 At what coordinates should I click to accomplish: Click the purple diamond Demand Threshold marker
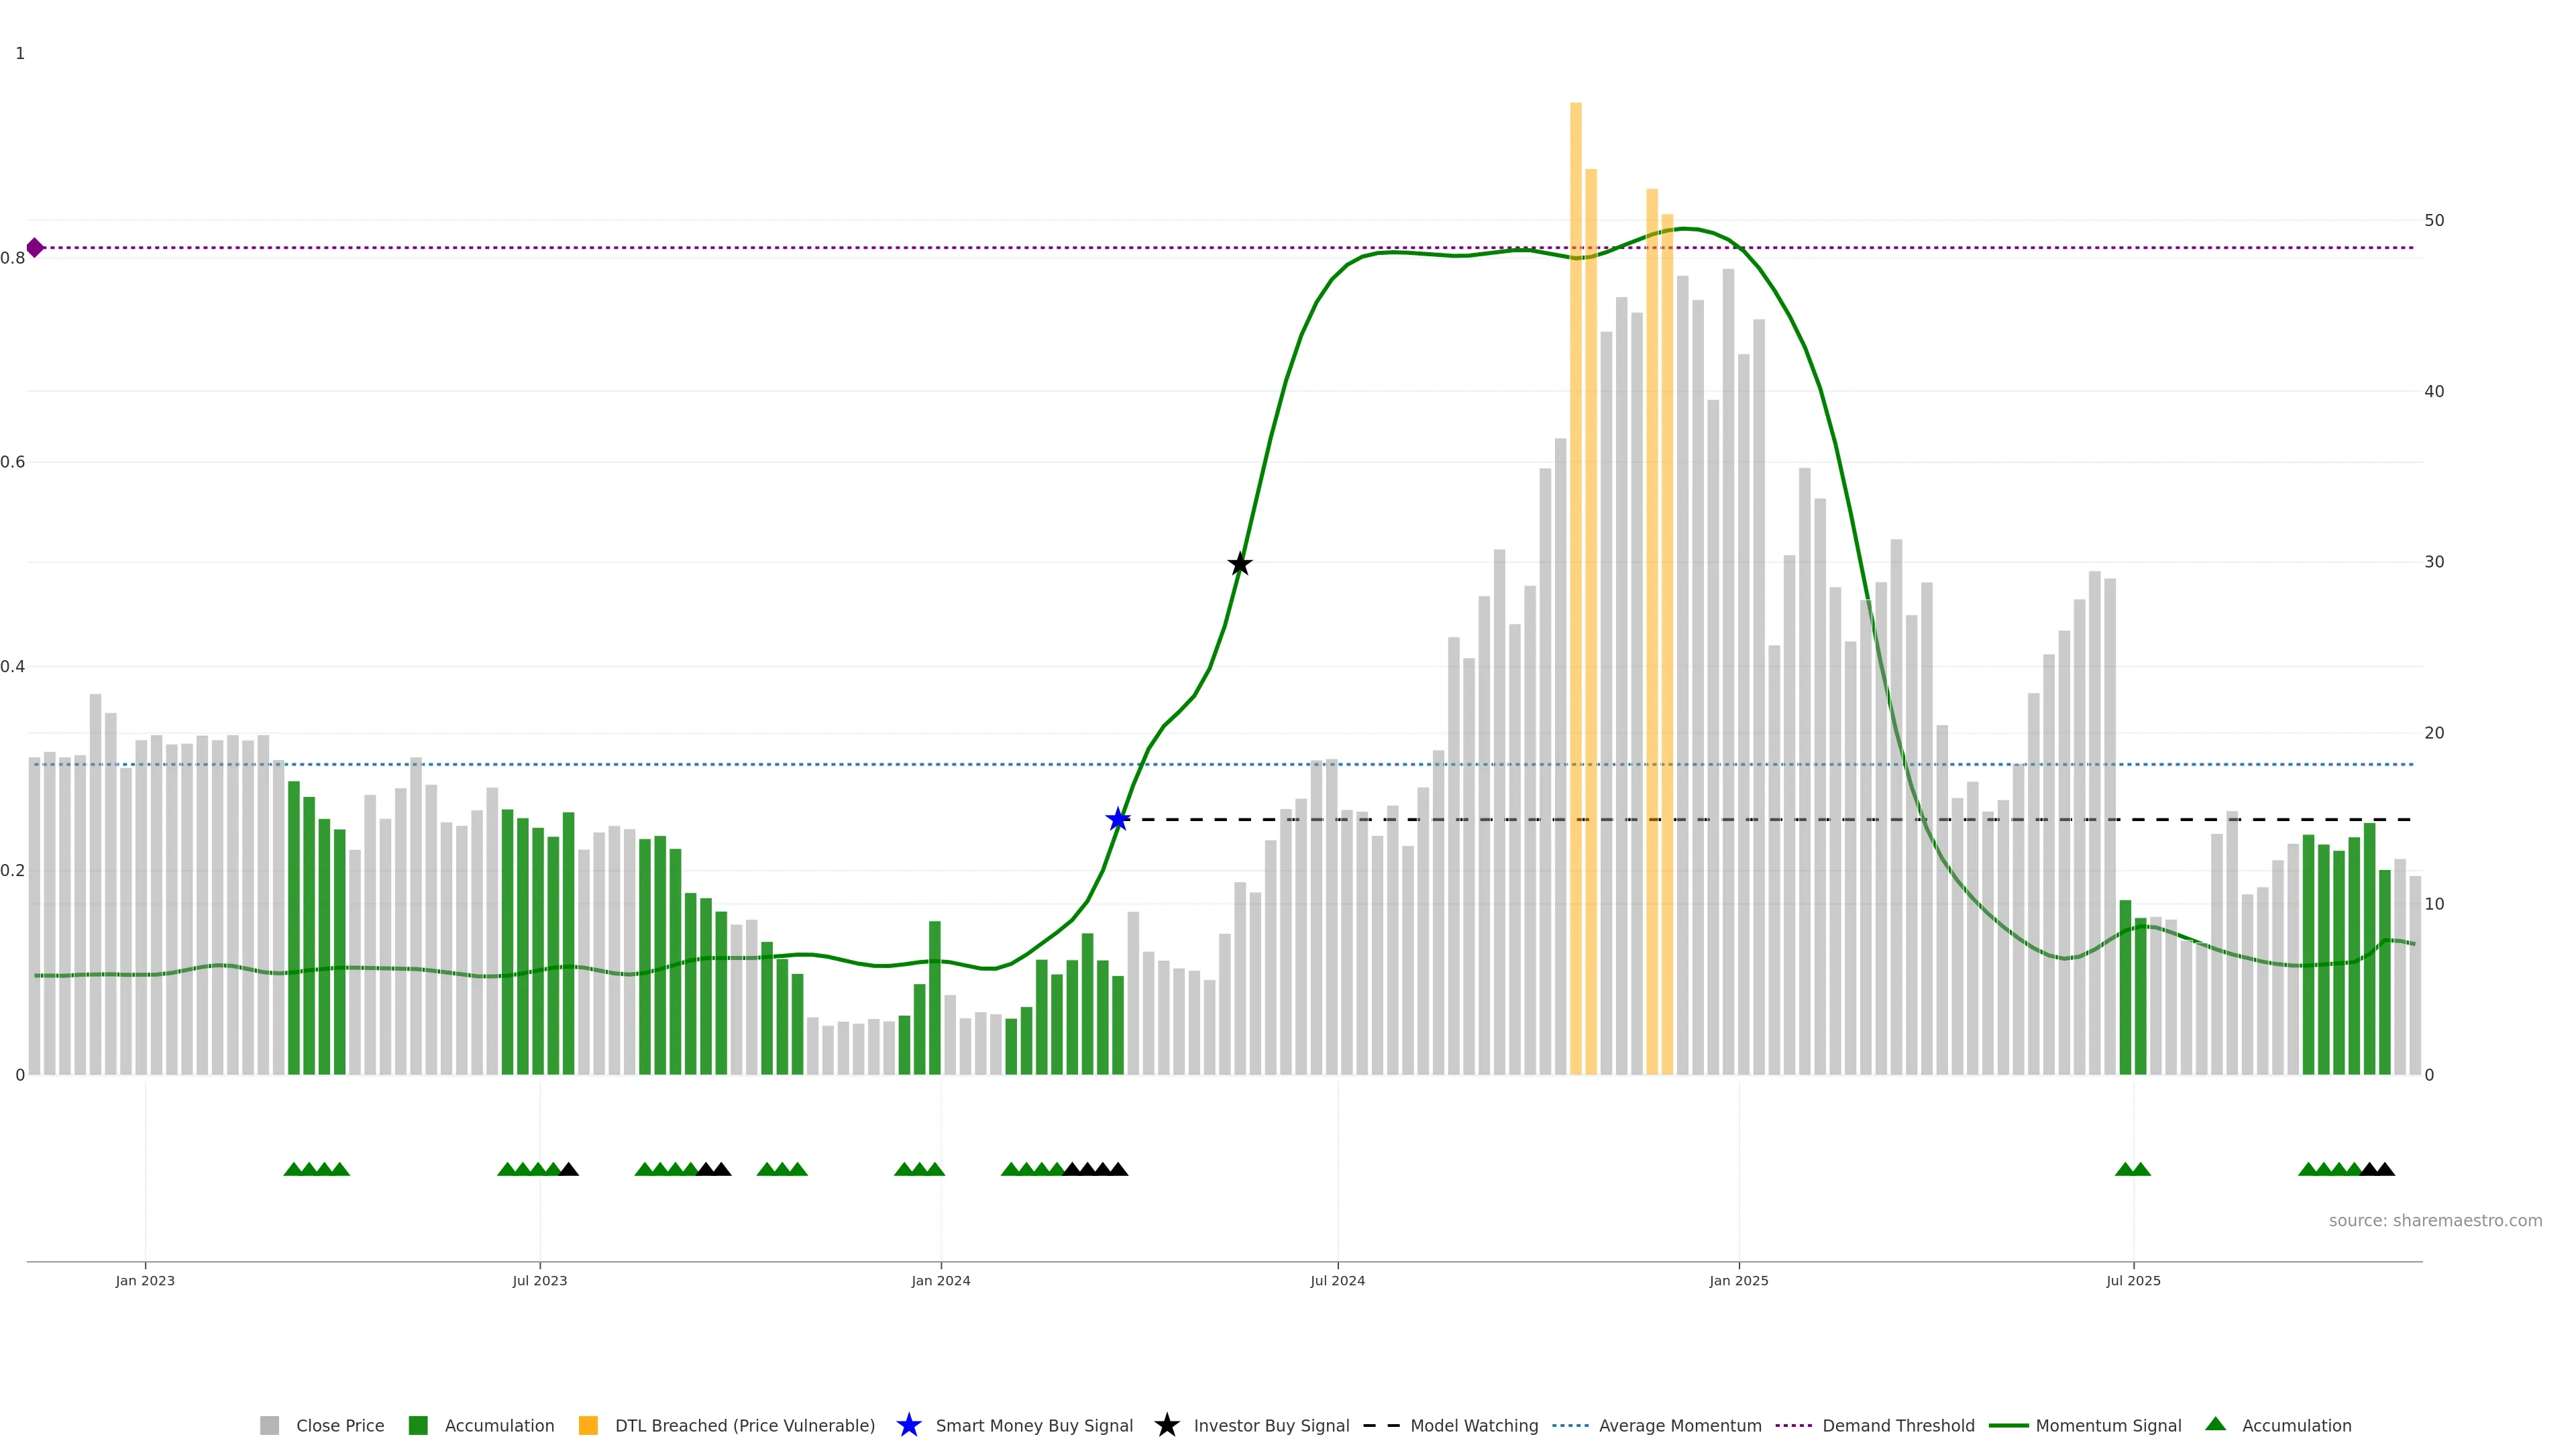coord(35,247)
